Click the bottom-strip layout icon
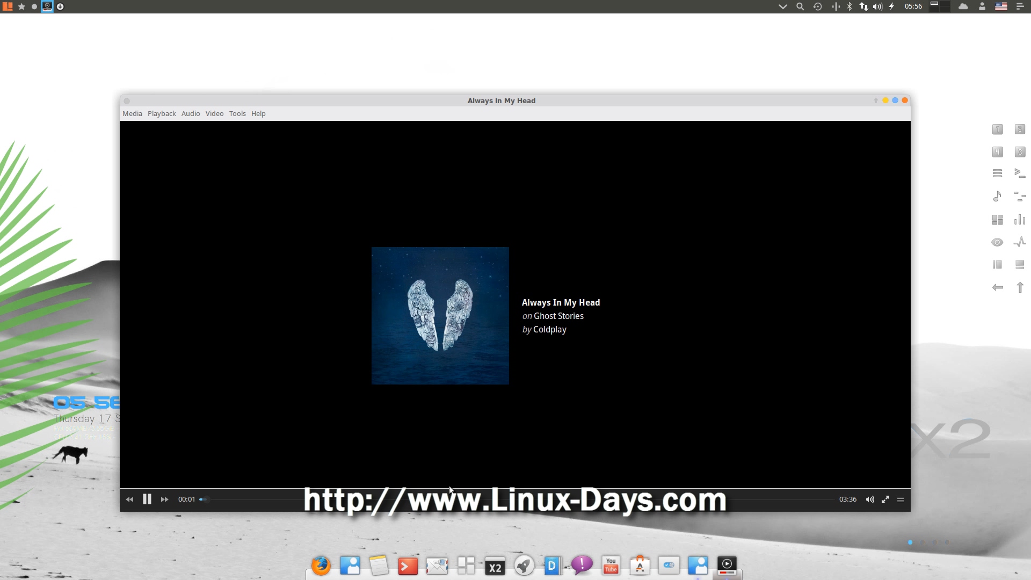Image resolution: width=1031 pixels, height=580 pixels. click(x=1020, y=265)
